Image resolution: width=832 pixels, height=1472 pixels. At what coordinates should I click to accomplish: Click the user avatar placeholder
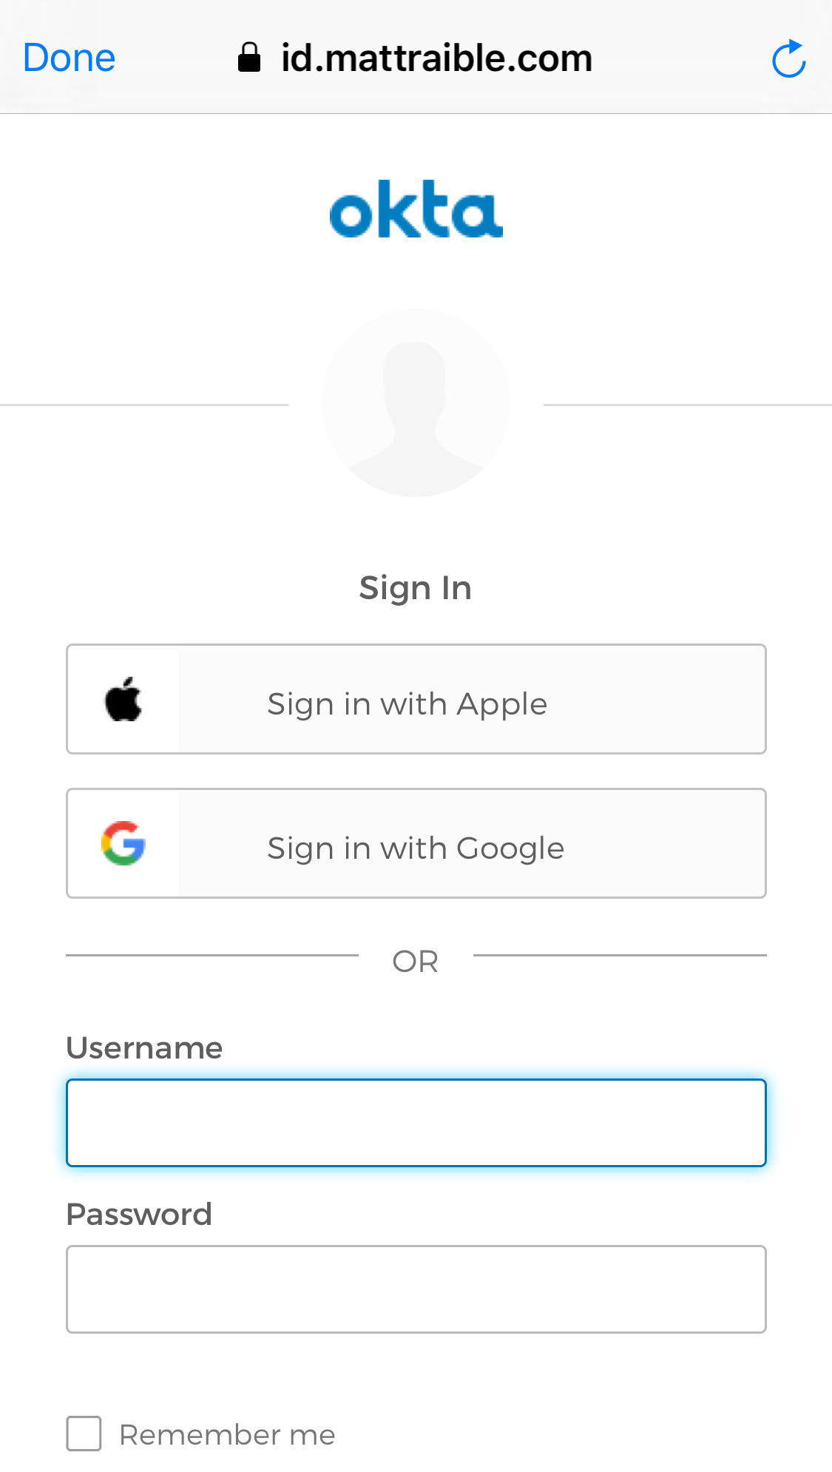tap(416, 403)
